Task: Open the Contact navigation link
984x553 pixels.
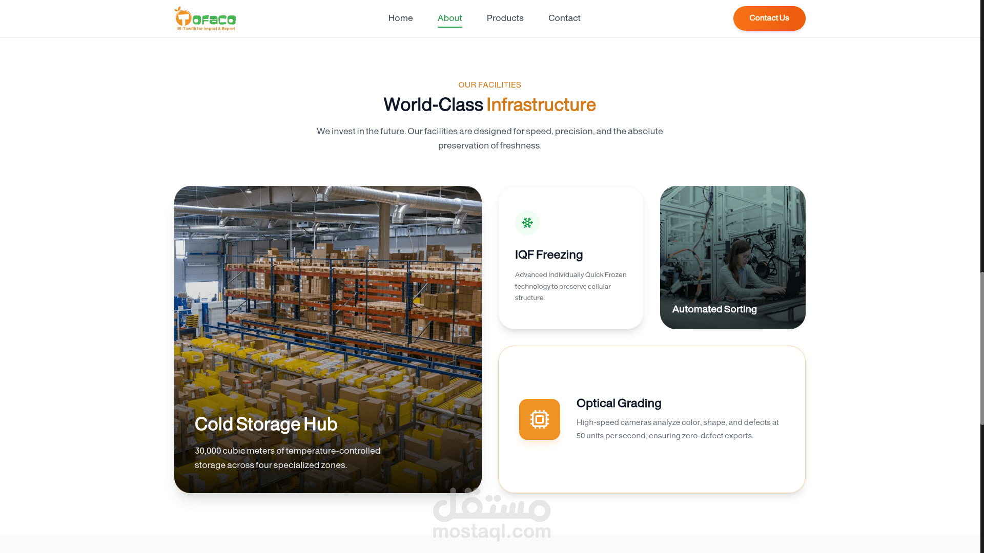Action: point(564,18)
